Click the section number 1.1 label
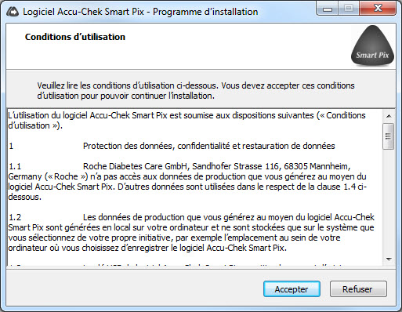This screenshot has width=402, height=312. [x=15, y=166]
